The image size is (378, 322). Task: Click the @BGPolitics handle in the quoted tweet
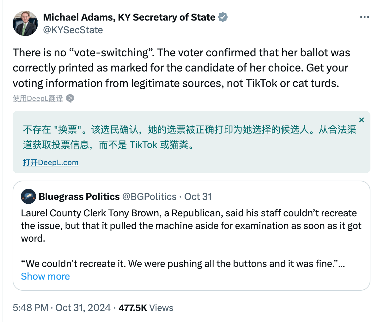point(149,197)
